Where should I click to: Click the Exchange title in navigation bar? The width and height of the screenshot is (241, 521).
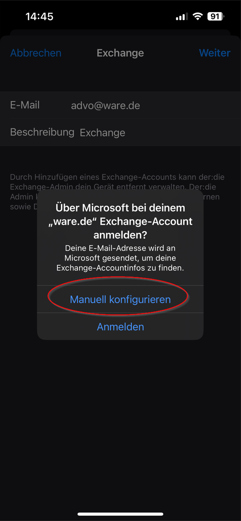tap(120, 53)
